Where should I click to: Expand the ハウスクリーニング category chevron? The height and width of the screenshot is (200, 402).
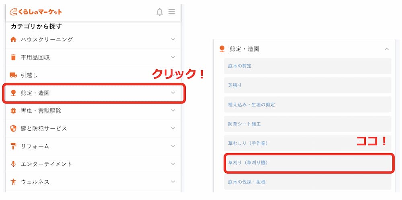(x=173, y=39)
